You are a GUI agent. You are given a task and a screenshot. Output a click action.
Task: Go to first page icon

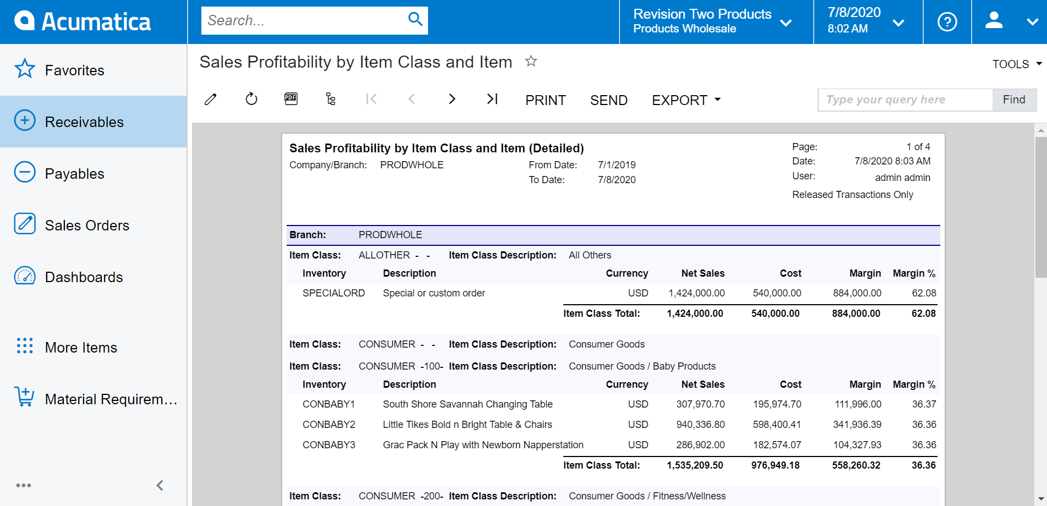[371, 99]
